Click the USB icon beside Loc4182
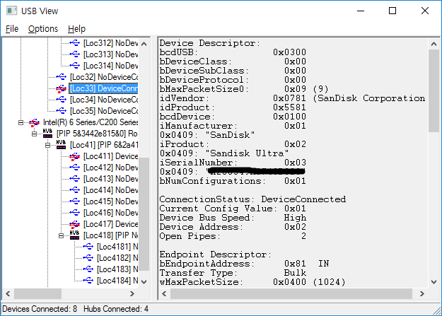Viewport: 442px width, 316px height. click(88, 258)
